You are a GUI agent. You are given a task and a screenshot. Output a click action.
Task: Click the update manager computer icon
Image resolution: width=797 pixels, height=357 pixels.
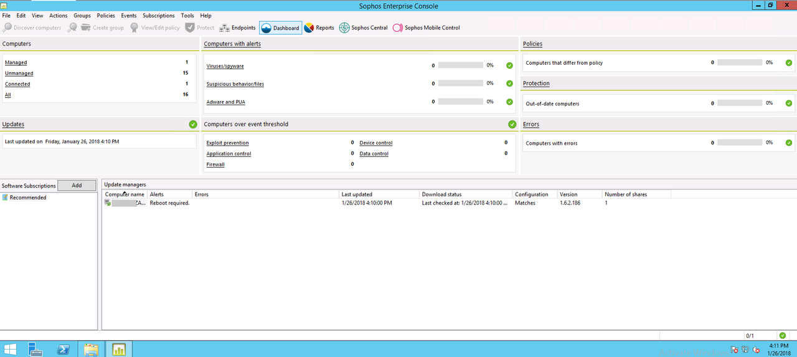pos(108,203)
